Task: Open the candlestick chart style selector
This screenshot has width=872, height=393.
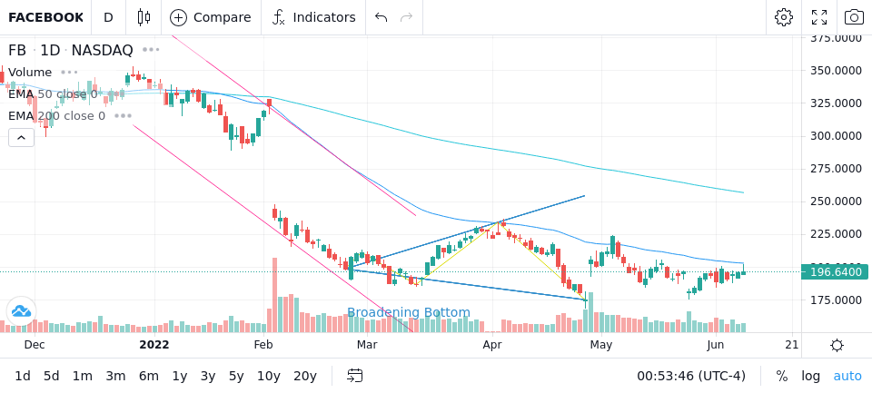Action: [x=144, y=17]
